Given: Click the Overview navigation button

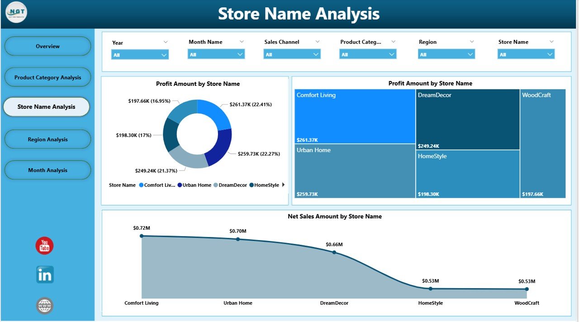Looking at the screenshot, I should point(47,46).
